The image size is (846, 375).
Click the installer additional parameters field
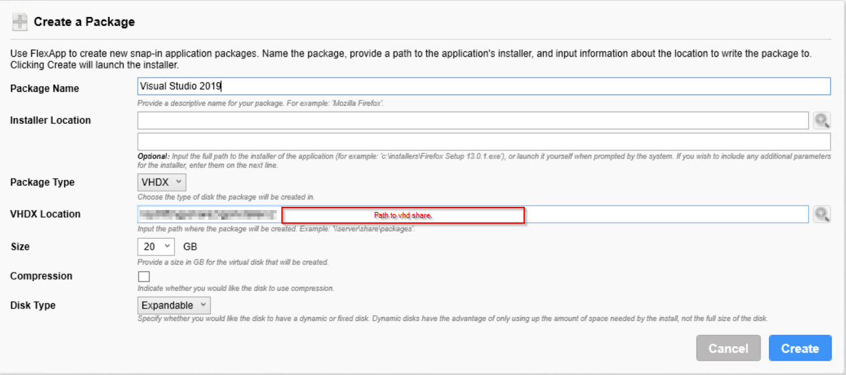484,142
